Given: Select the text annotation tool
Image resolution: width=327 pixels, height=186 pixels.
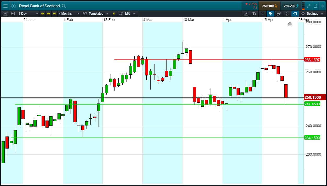Looking at the screenshot, I should click(x=254, y=14).
